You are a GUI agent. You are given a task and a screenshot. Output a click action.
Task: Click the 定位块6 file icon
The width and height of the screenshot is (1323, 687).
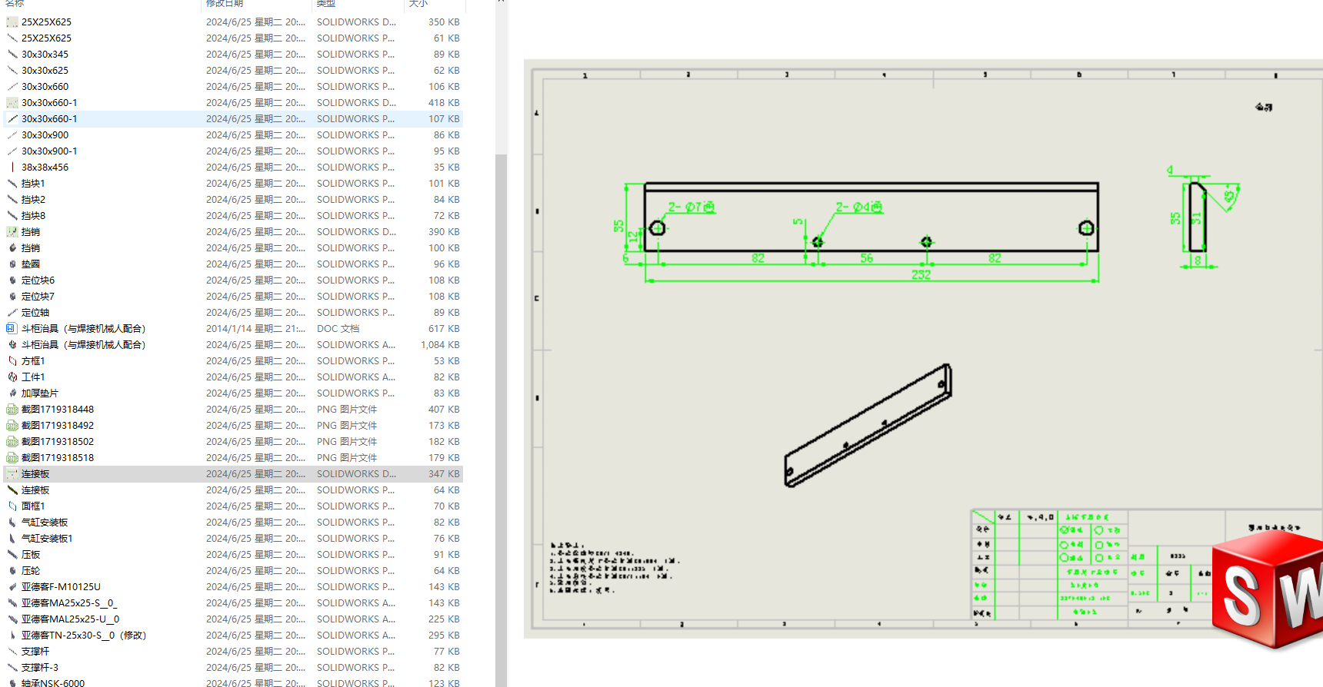tap(12, 280)
